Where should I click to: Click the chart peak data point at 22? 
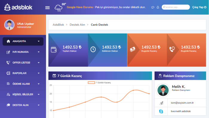click(133, 90)
